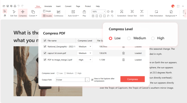Redo the last action

pos(22,6)
